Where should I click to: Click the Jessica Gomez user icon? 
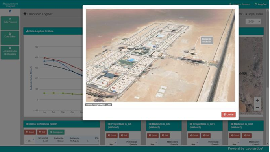(230, 4)
